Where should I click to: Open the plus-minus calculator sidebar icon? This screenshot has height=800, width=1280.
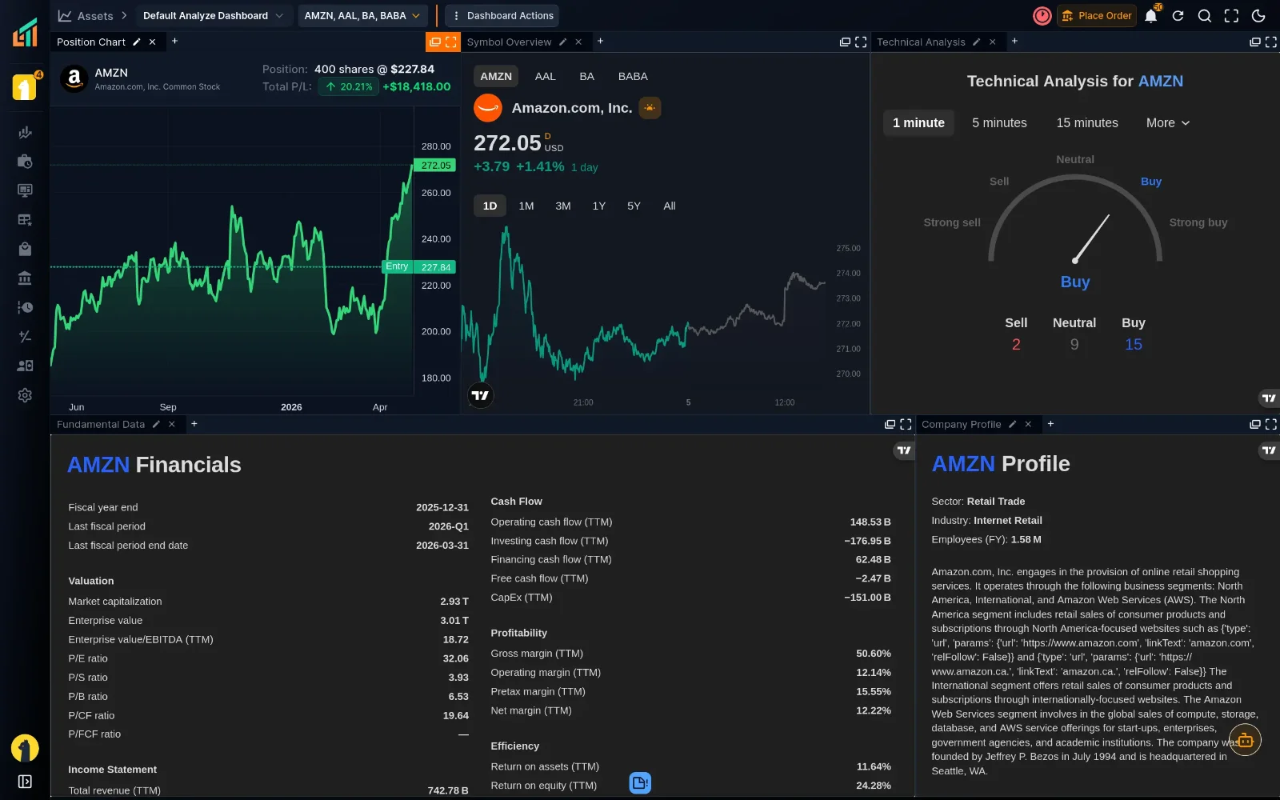click(x=25, y=337)
